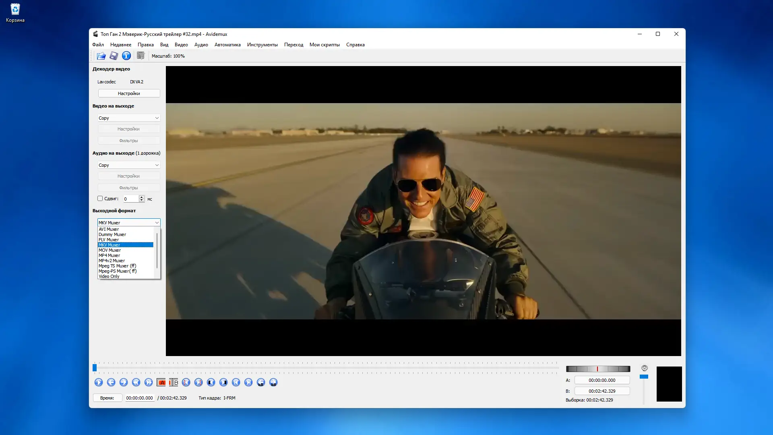Expand the audio output Copy dropdown
This screenshot has width=773, height=435.
(x=129, y=165)
